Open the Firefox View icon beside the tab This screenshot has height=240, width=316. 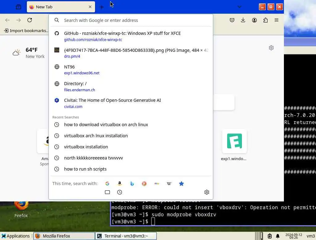tap(18, 7)
